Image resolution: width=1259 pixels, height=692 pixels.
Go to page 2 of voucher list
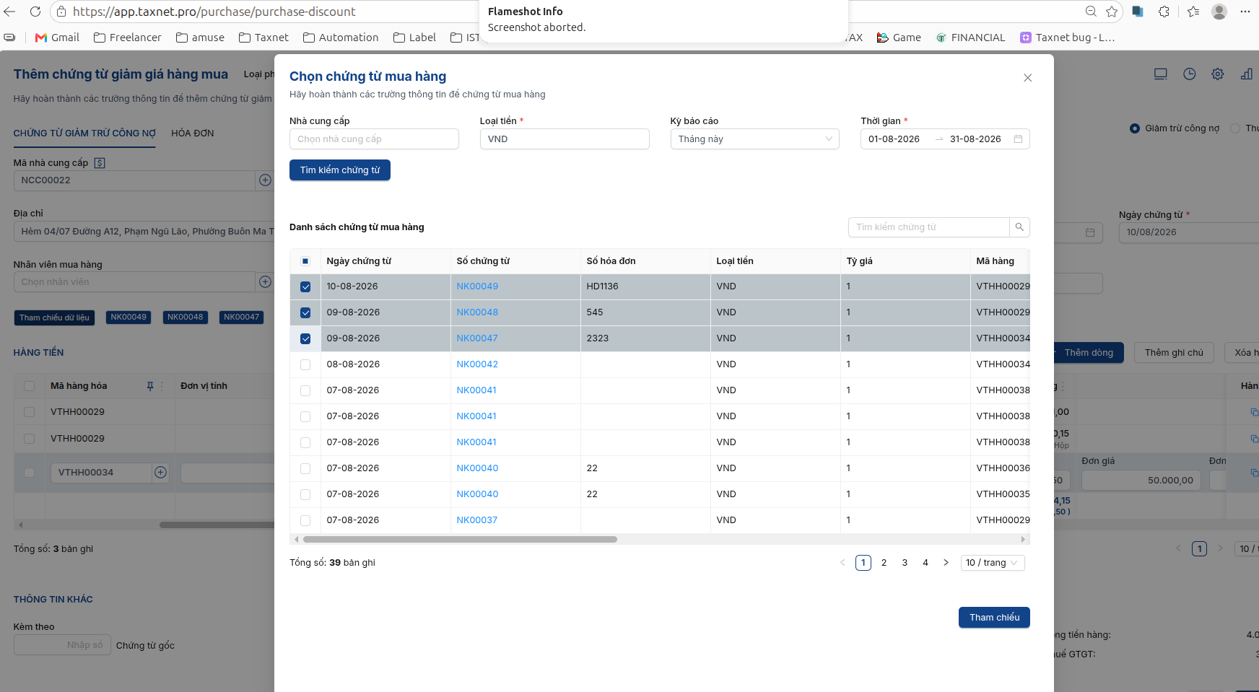point(884,563)
